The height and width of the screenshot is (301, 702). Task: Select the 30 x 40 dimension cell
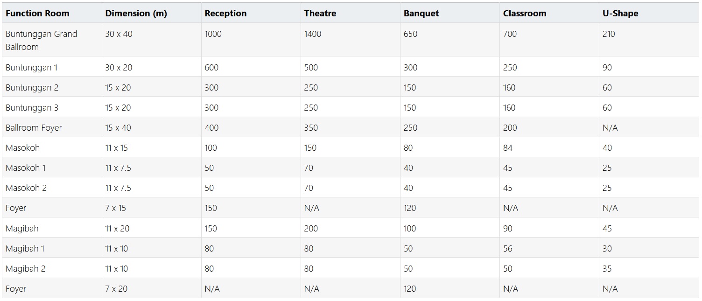tap(119, 34)
